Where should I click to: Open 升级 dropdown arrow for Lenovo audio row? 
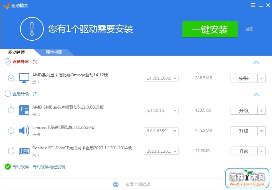click(x=261, y=131)
